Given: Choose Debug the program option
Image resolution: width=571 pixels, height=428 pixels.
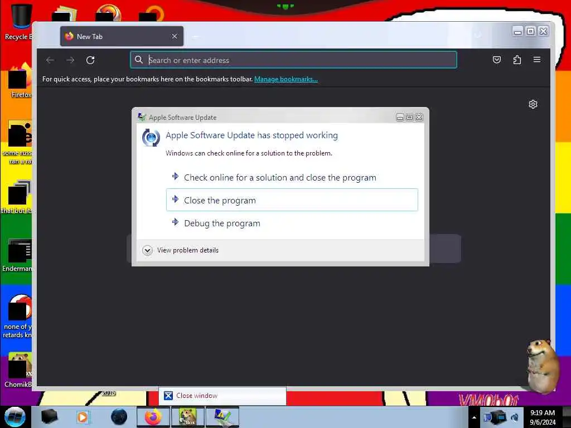Looking at the screenshot, I should (292, 223).
